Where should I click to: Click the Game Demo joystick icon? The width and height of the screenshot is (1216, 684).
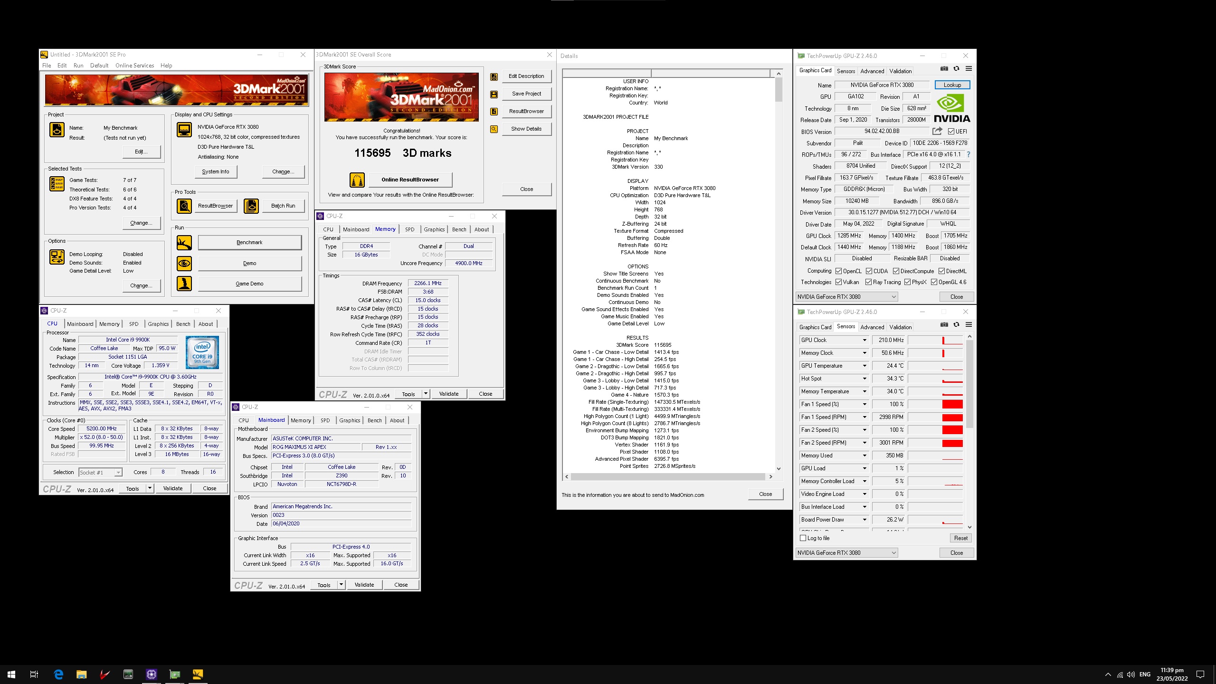pyautogui.click(x=184, y=284)
